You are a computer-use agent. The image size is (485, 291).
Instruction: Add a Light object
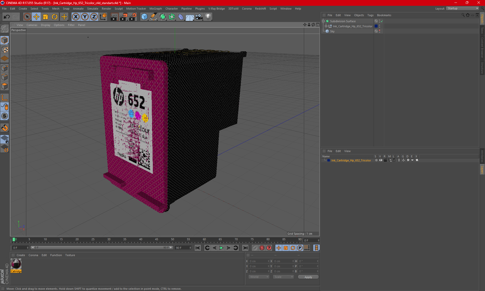[208, 17]
